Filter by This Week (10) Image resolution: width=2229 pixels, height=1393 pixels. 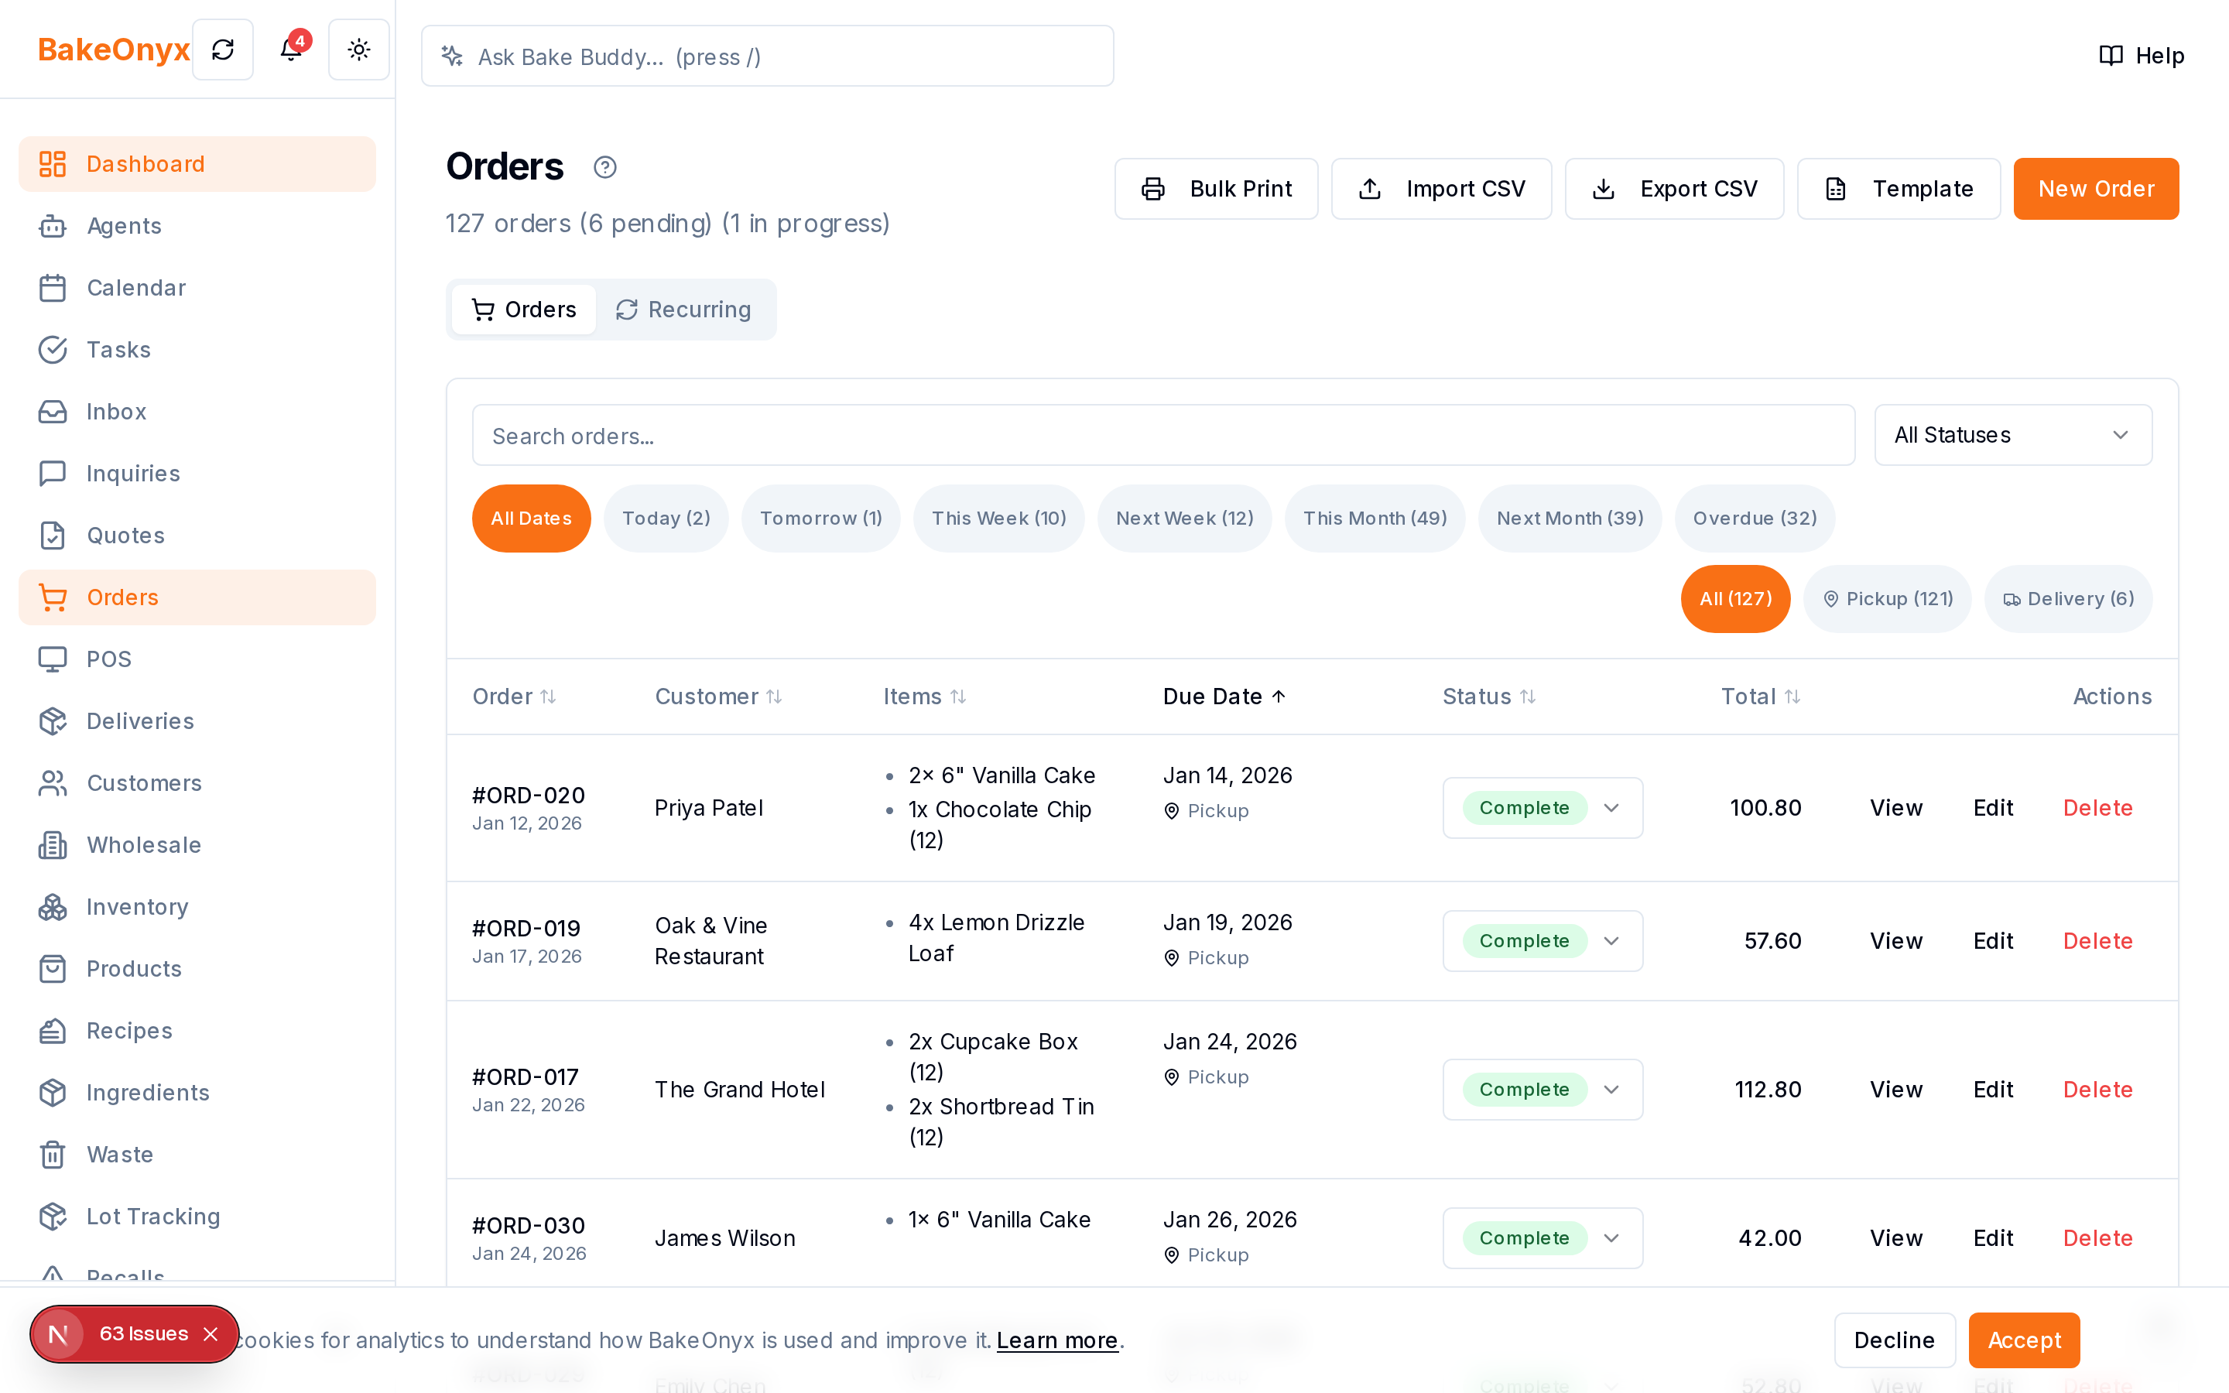point(998,519)
